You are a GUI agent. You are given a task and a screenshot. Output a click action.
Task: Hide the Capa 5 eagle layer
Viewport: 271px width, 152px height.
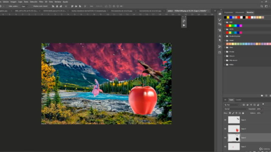(x=225, y=120)
